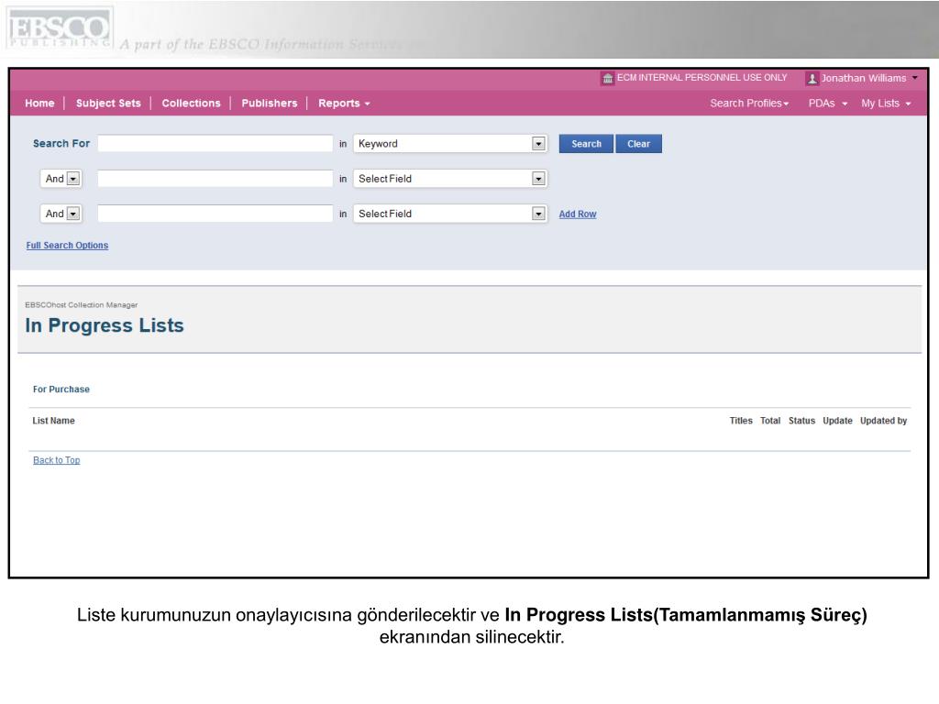The width and height of the screenshot is (939, 704).
Task: Open the Reports dropdown menu
Action: click(344, 104)
